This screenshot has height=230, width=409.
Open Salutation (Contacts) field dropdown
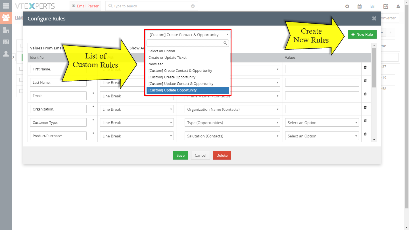coord(232,136)
